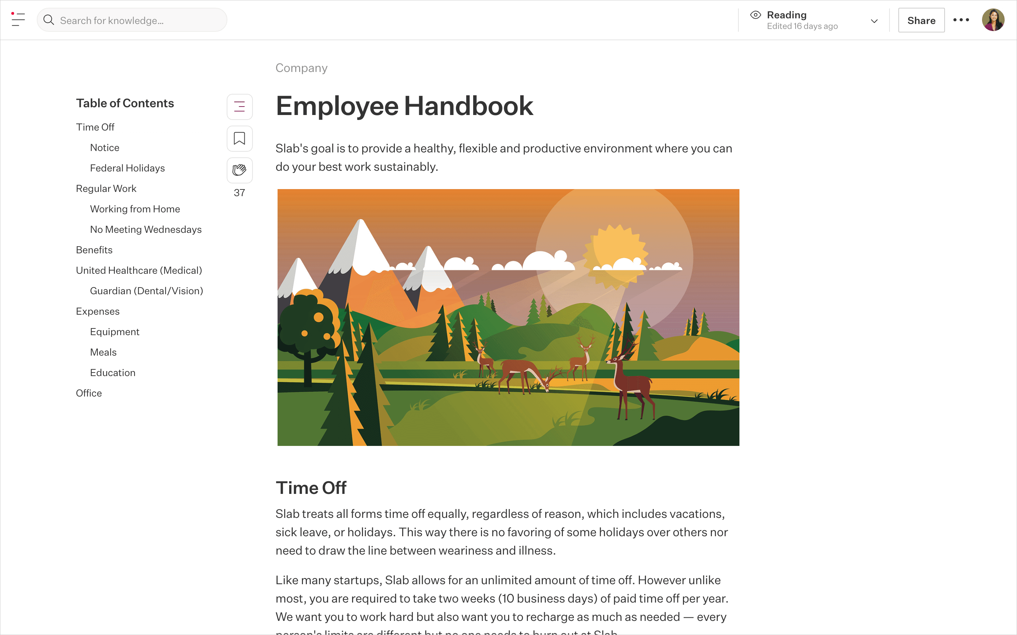Screen dimensions: 1017x635
Task: Toggle the table of contents outline icon
Action: pos(239,107)
